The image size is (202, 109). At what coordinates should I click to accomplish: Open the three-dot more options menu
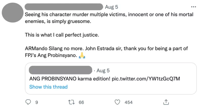click(x=193, y=7)
